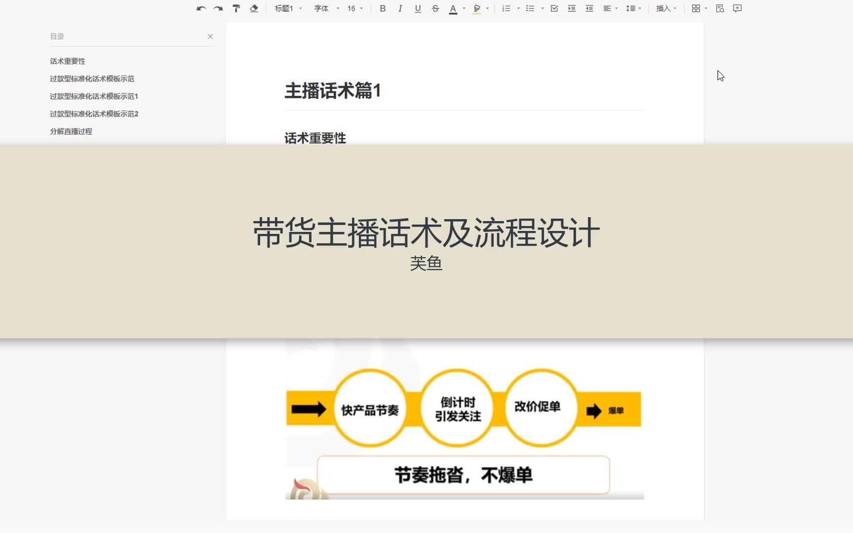853x533 pixels.
Task: Expand numbered list style options
Action: click(x=518, y=8)
